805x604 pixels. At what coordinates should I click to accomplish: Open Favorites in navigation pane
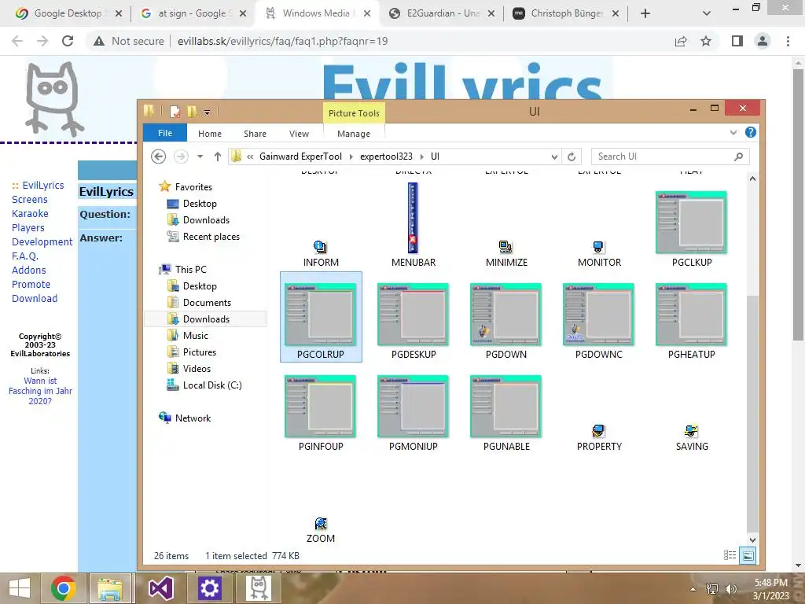193,187
